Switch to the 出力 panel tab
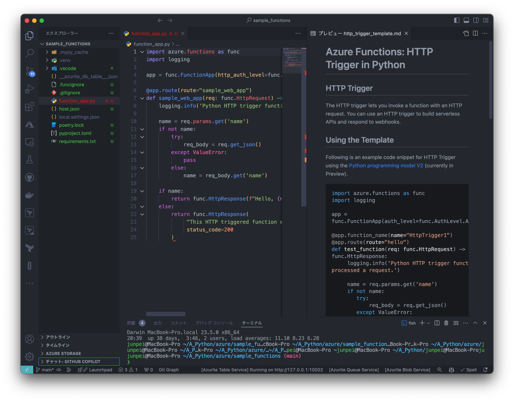Screen dimensions: 514x401 pos(157,323)
